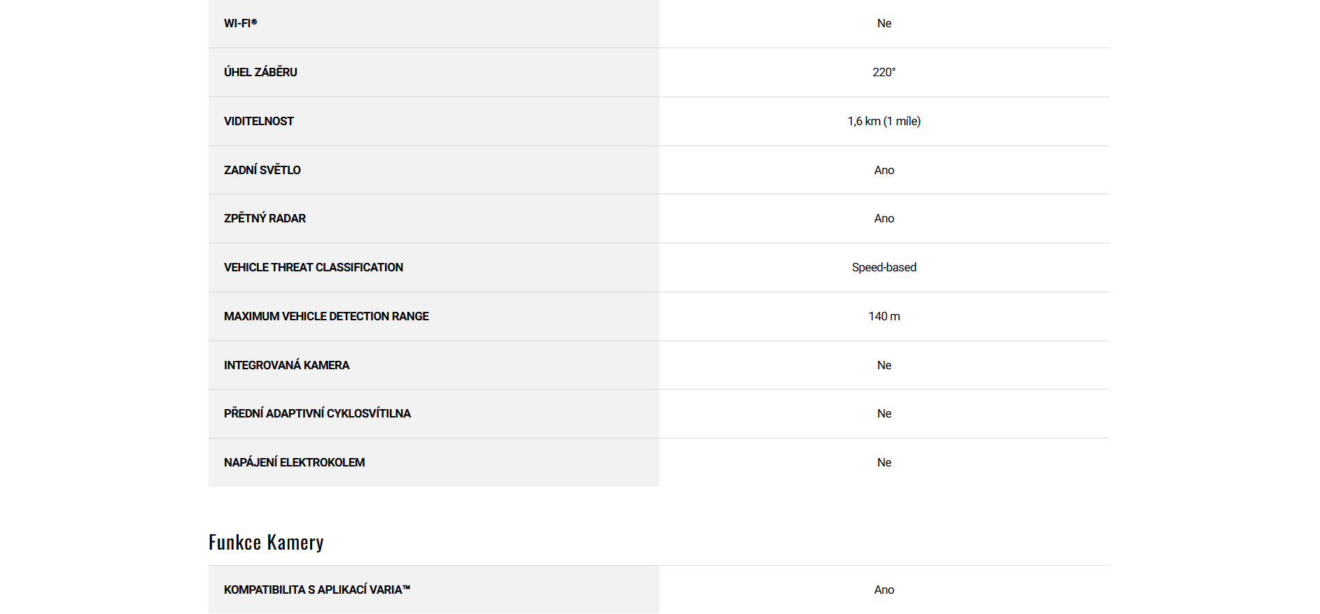Click the NAPÁJENÍ ELEKTROKOLEM label

pyautogui.click(x=294, y=462)
